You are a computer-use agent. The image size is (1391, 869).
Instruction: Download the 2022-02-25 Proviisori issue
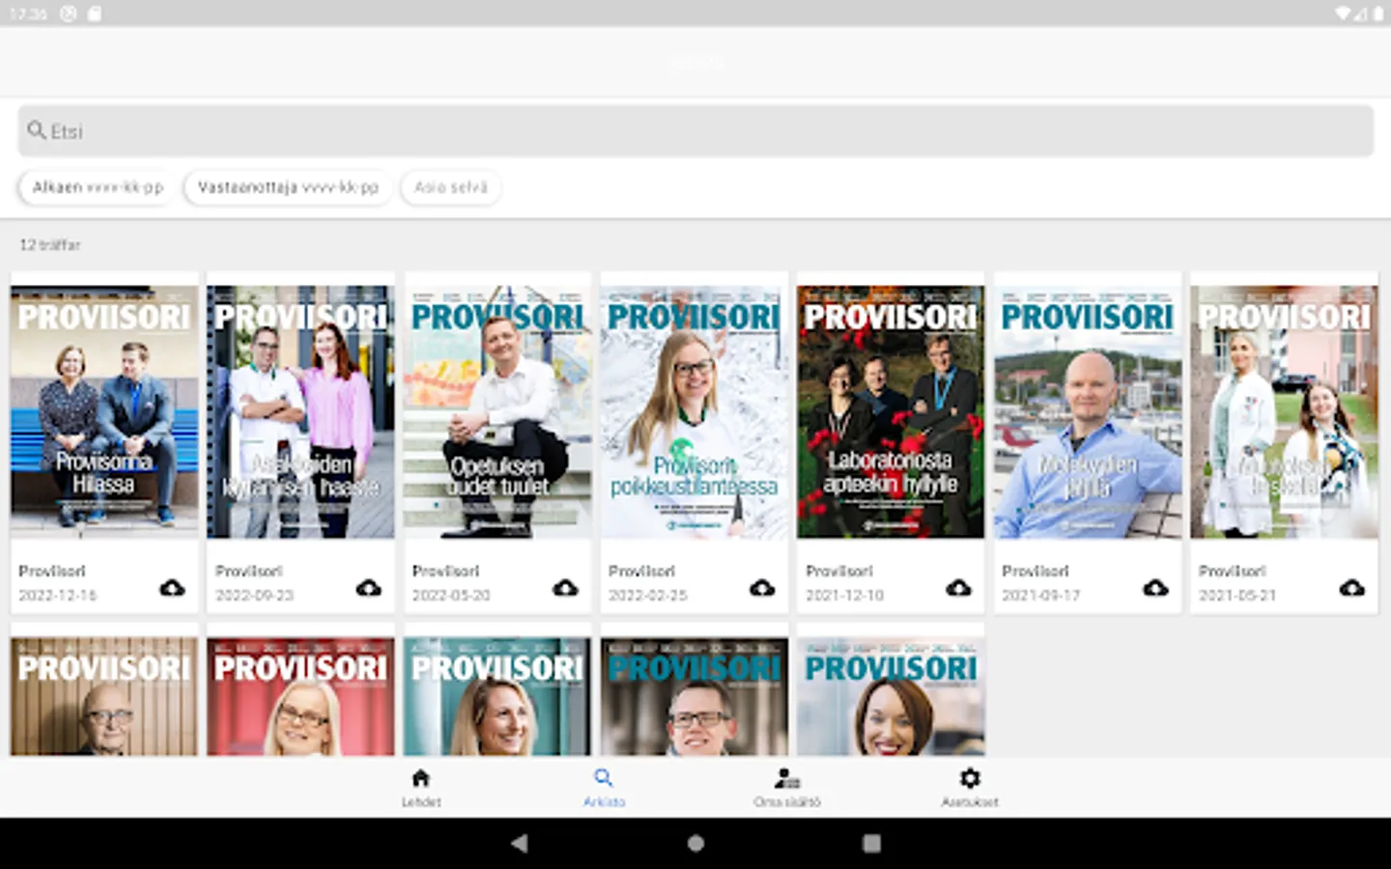coord(762,588)
